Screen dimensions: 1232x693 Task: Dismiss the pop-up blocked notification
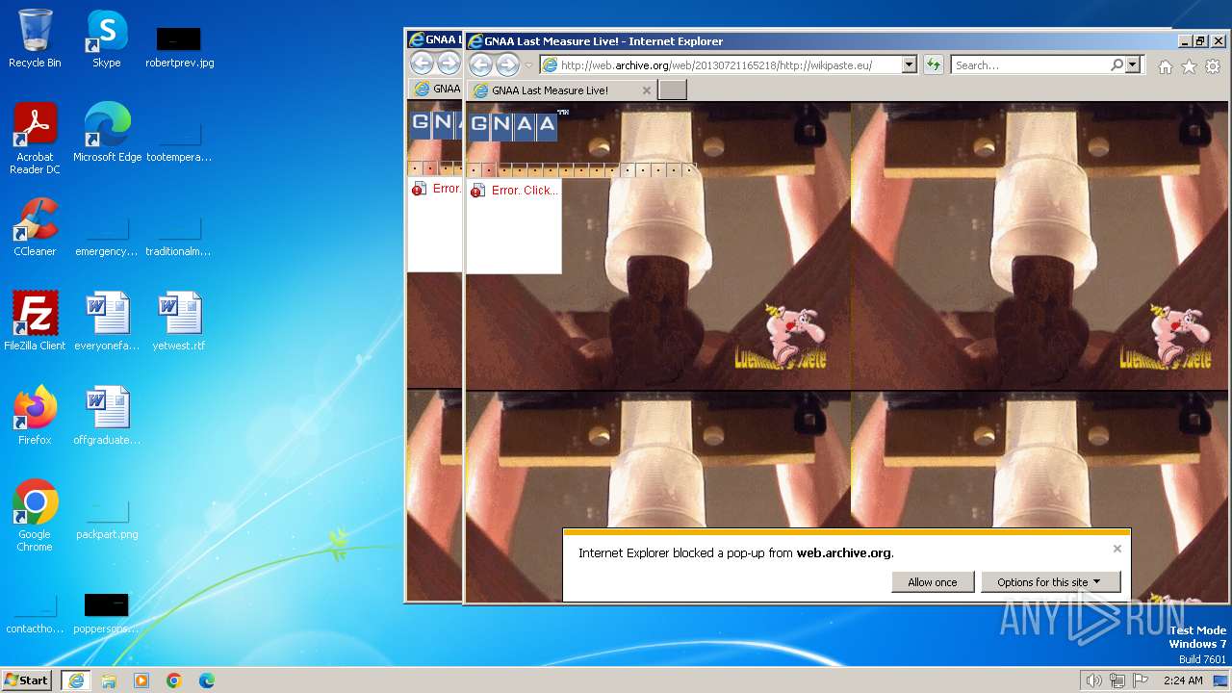[1116, 549]
